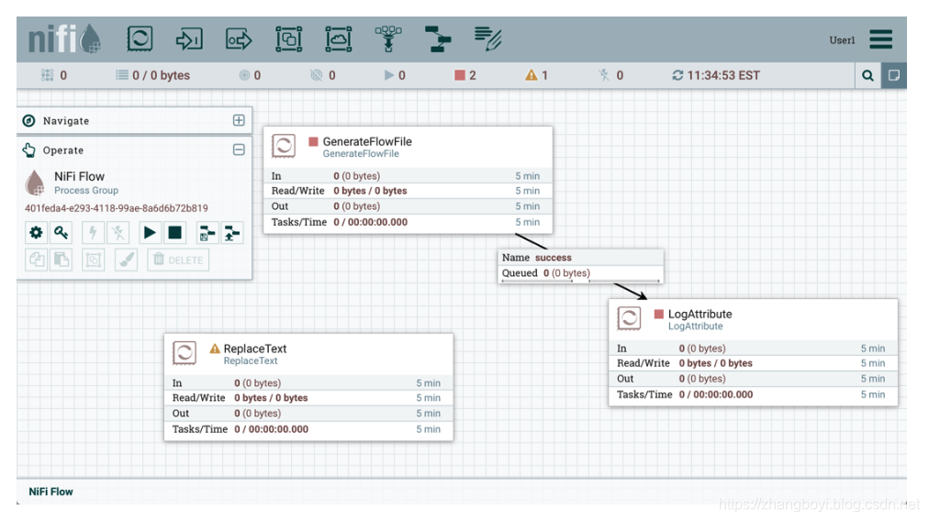Click the NiFi Flow breadcrumb
This screenshot has width=929, height=521.
(x=51, y=492)
